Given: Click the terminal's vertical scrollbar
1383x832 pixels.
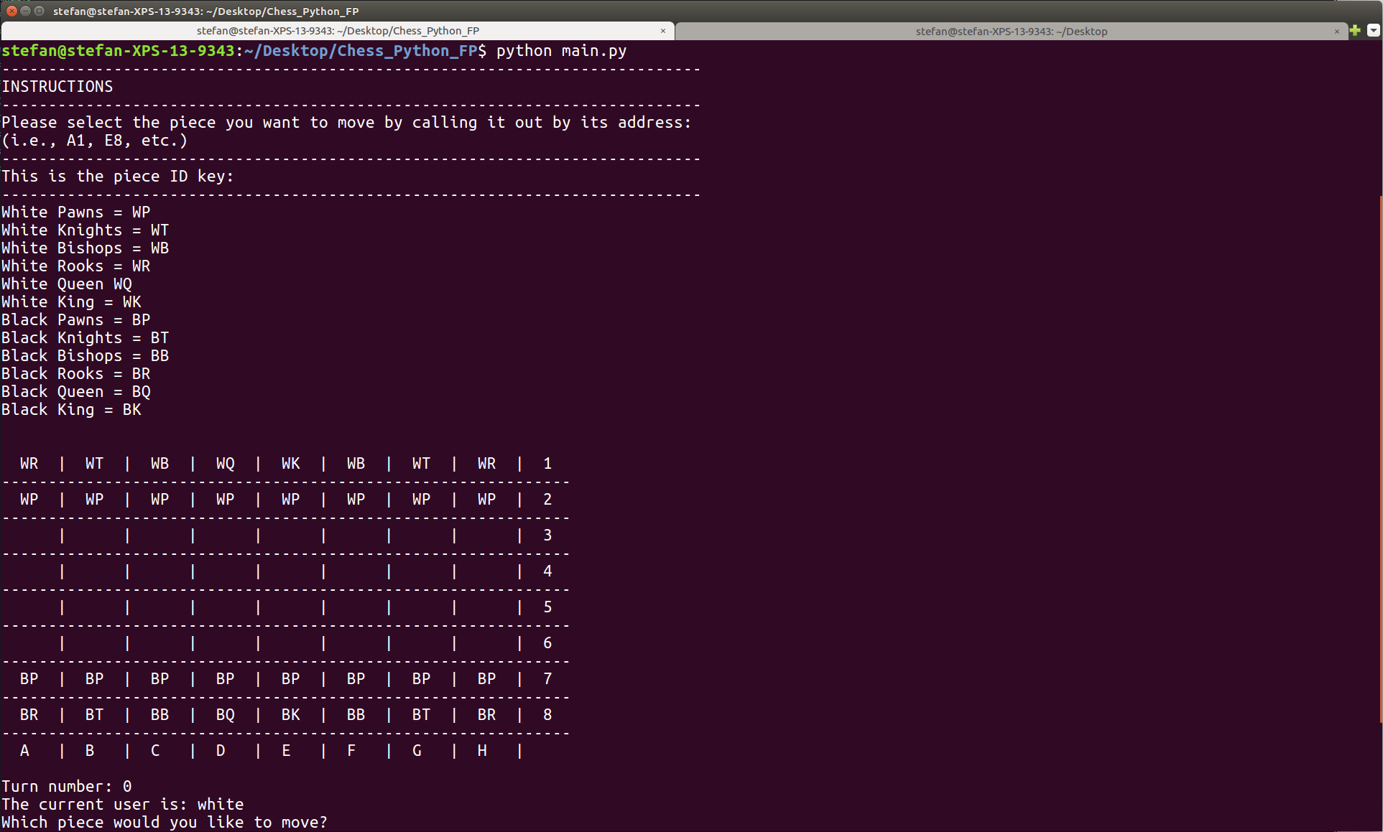Looking at the screenshot, I should tap(1380, 459).
